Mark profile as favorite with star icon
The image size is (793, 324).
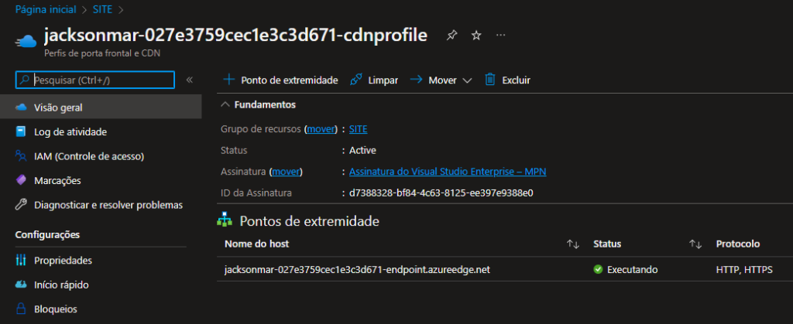[x=476, y=36]
